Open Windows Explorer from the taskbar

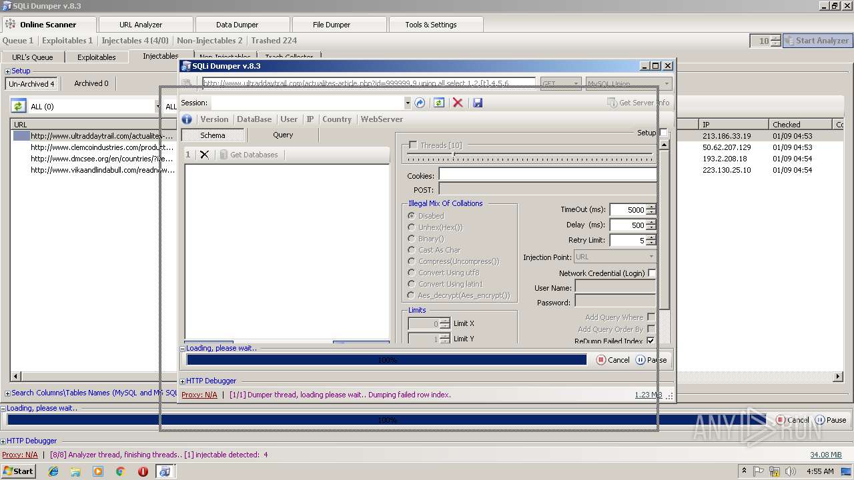[x=75, y=471]
